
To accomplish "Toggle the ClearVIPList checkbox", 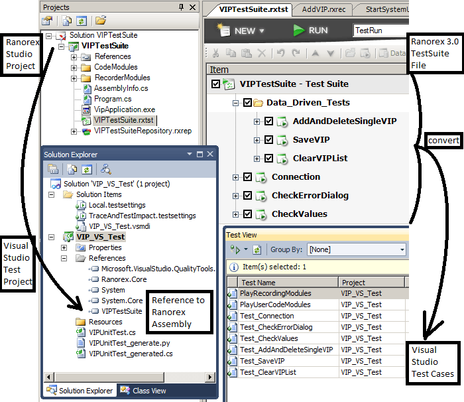I will click(x=268, y=158).
